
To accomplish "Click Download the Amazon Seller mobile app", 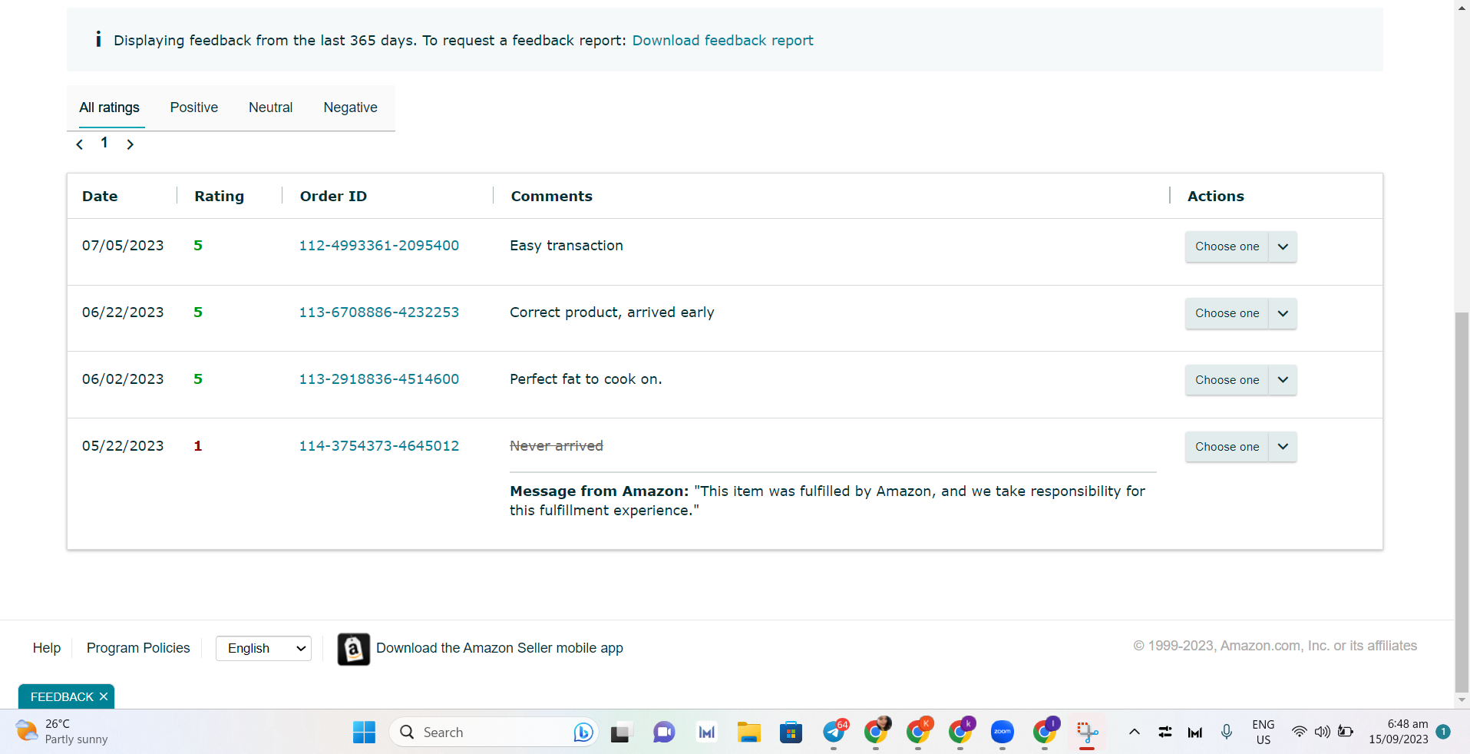I will (x=500, y=648).
